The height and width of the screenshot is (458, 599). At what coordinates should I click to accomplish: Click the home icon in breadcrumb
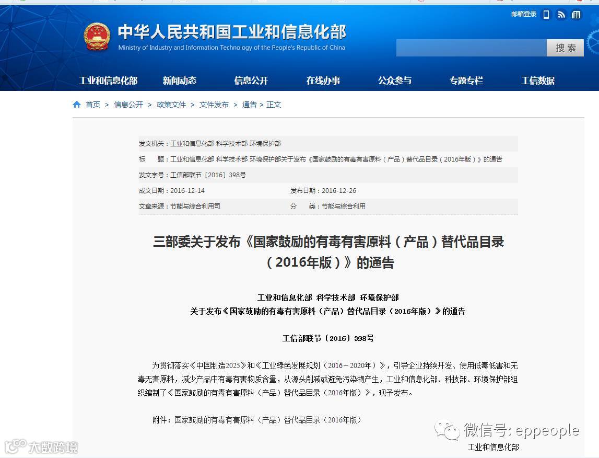point(77,105)
